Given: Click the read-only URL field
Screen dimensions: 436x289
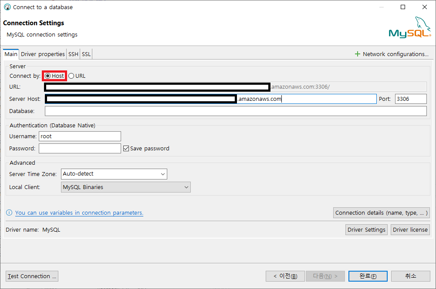Looking at the screenshot, I should [235, 87].
